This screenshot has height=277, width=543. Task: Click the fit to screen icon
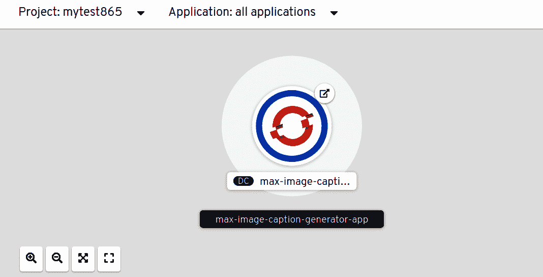click(83, 258)
